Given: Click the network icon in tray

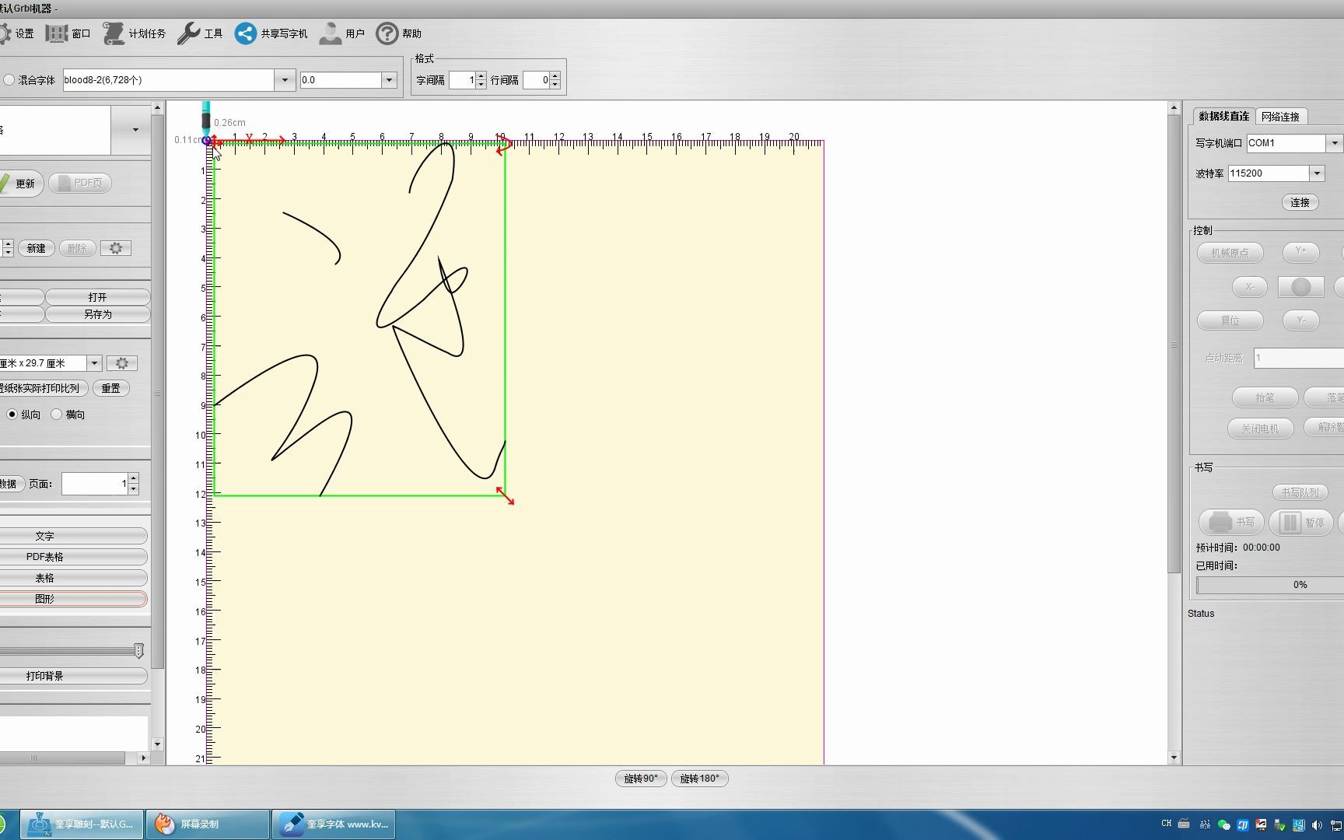Looking at the screenshot, I should 1335,824.
